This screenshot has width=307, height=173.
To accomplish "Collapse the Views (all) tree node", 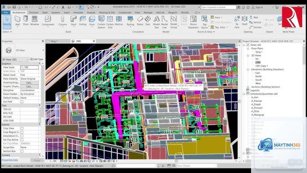I will (x=244, y=45).
